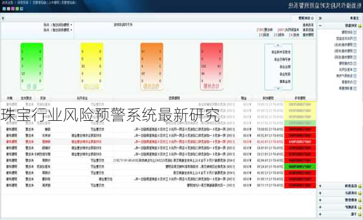Sort by the leftmost table column header
Screen dimensions: 363x220
pyautogui.click(x=10, y=99)
